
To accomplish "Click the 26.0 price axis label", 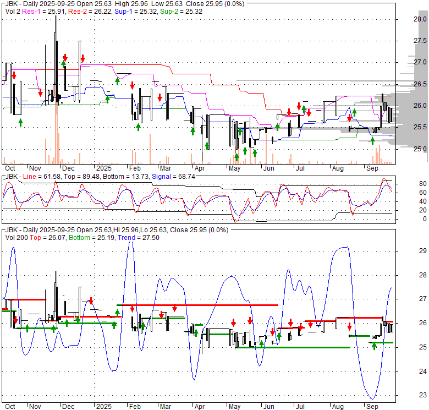I will point(420,106).
